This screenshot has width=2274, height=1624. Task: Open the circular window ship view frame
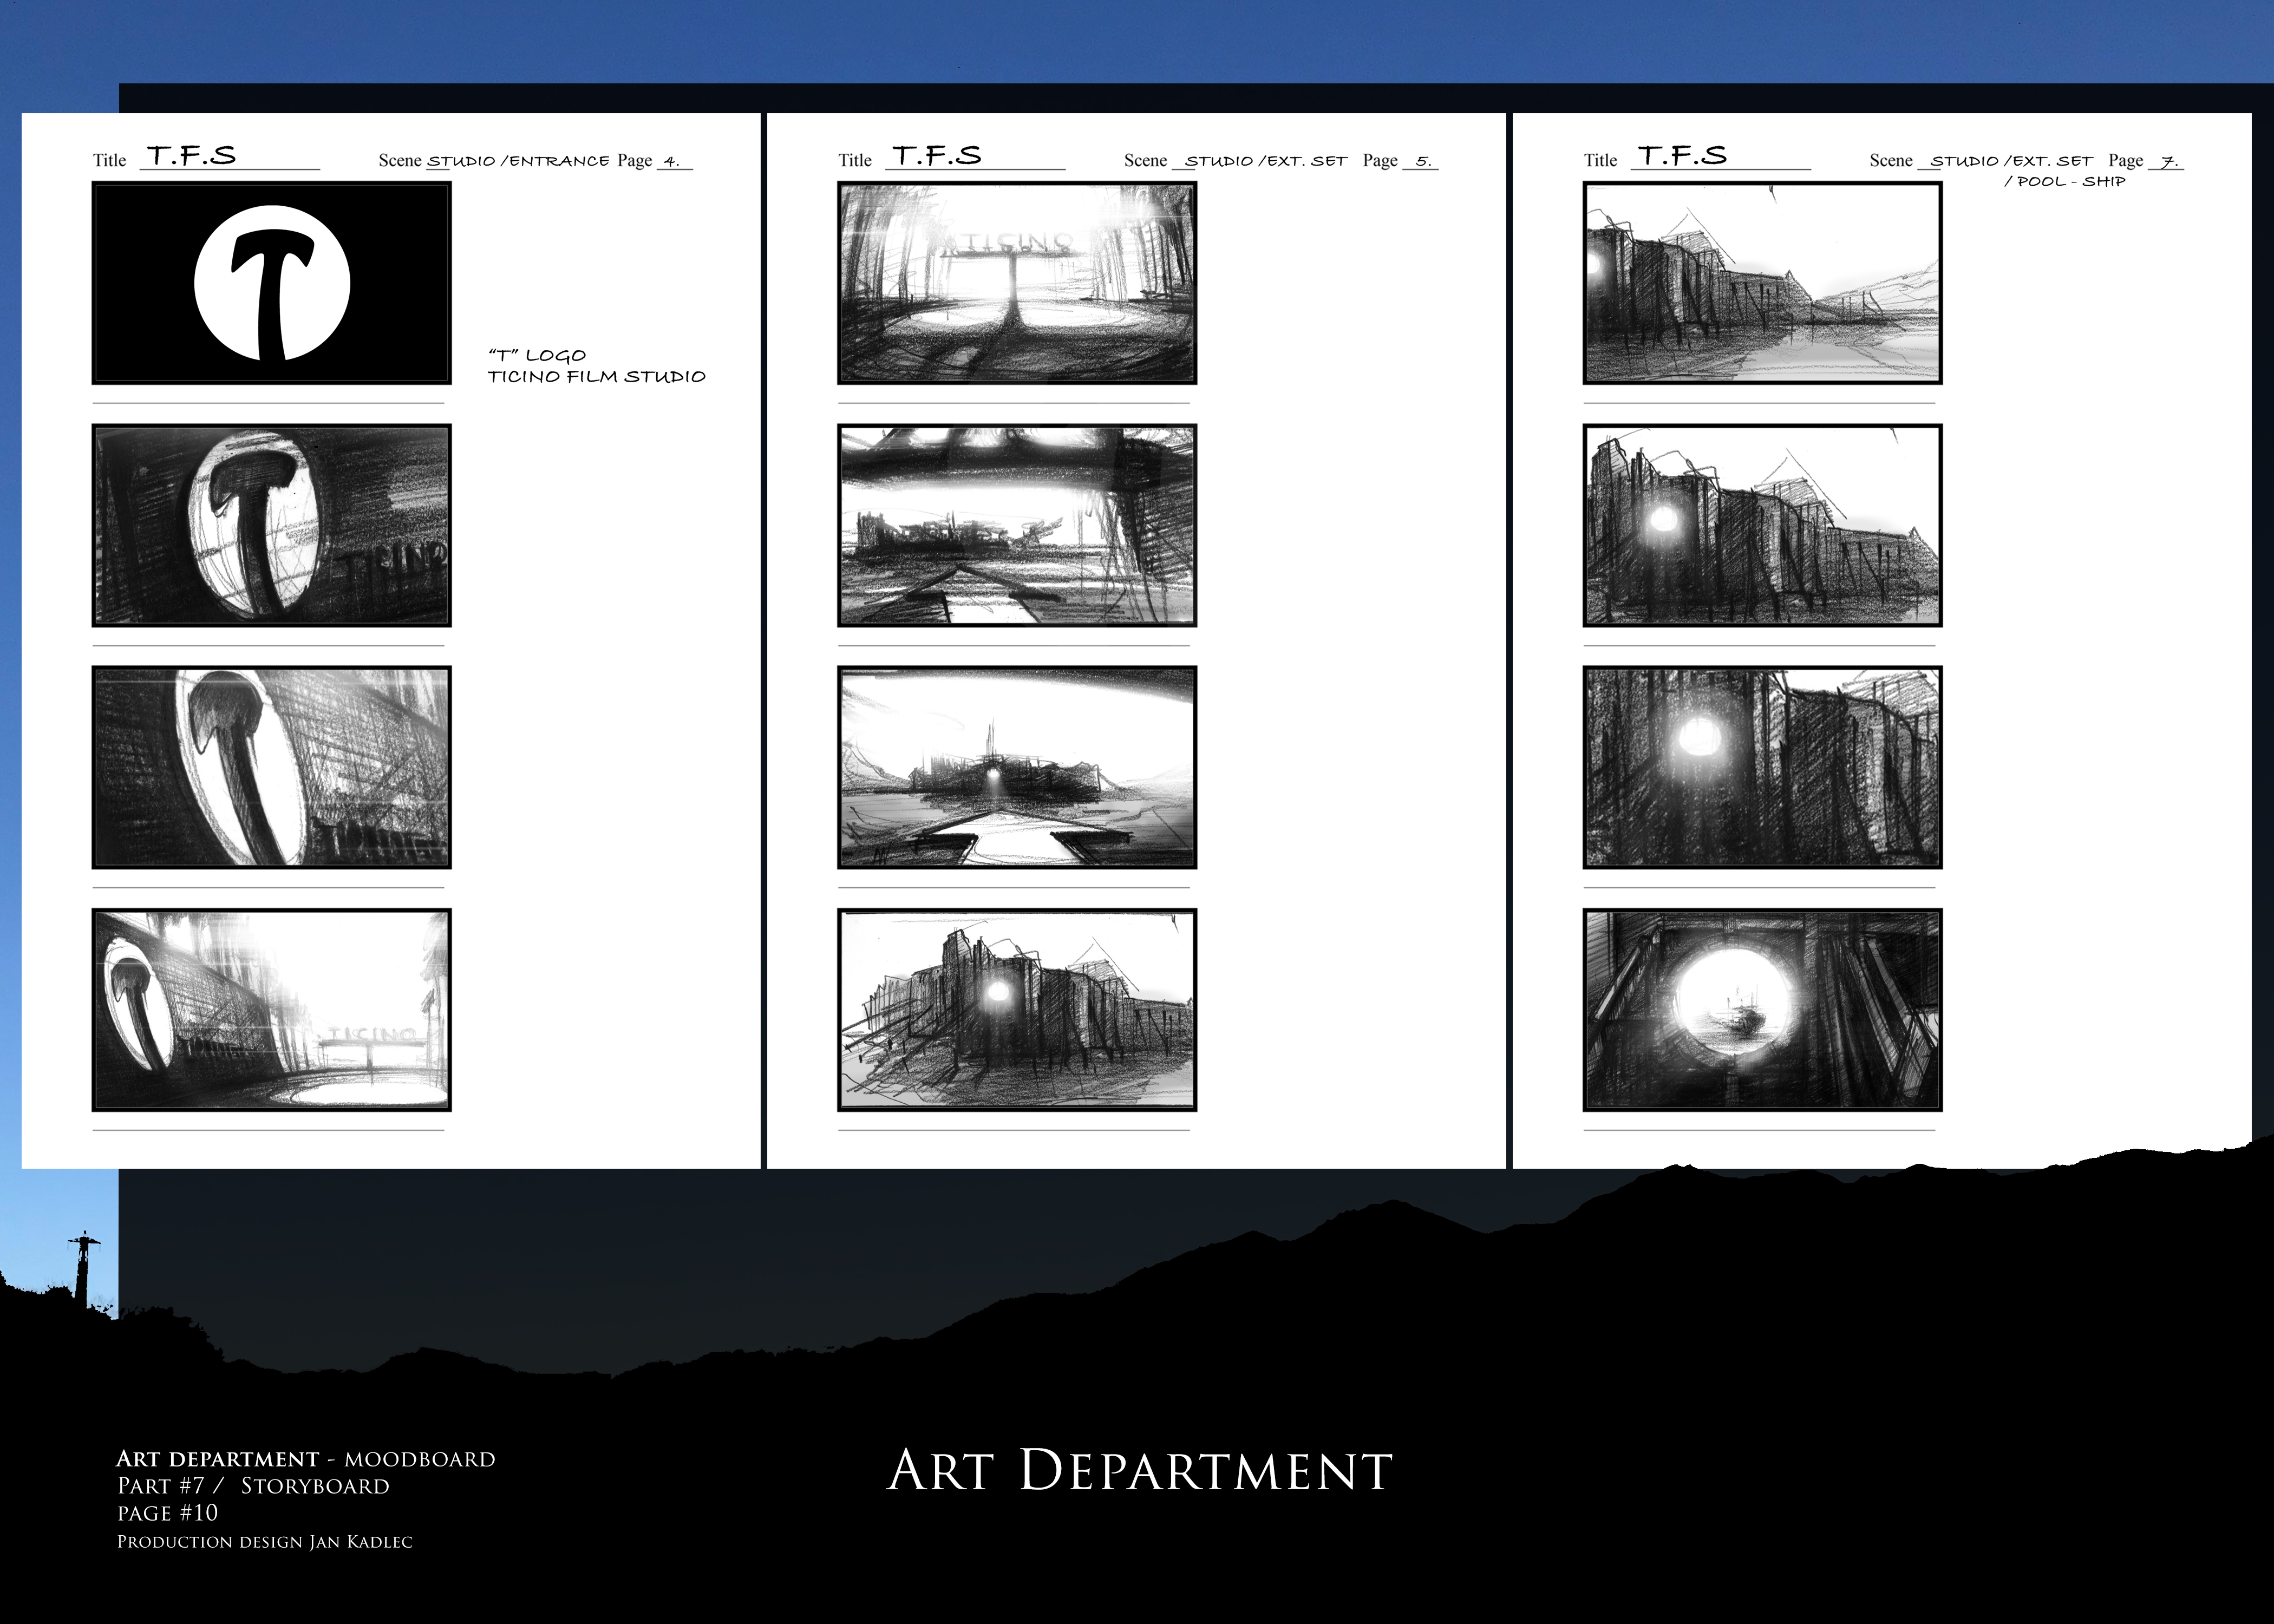tap(1762, 1010)
